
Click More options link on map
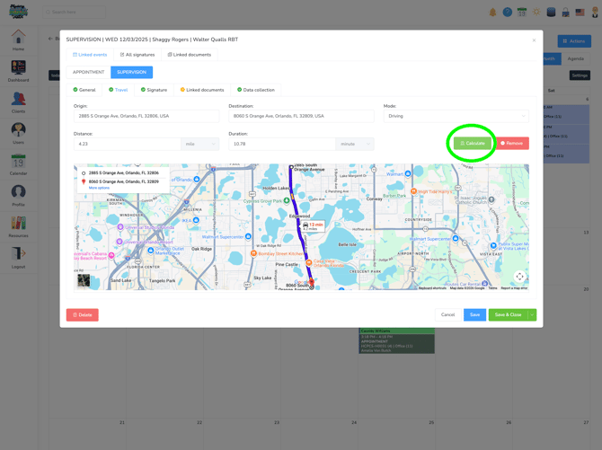[x=99, y=188]
